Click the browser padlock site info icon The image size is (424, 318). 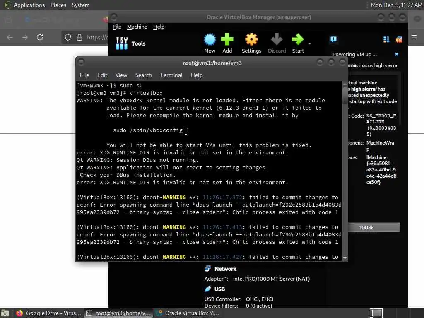(x=79, y=37)
